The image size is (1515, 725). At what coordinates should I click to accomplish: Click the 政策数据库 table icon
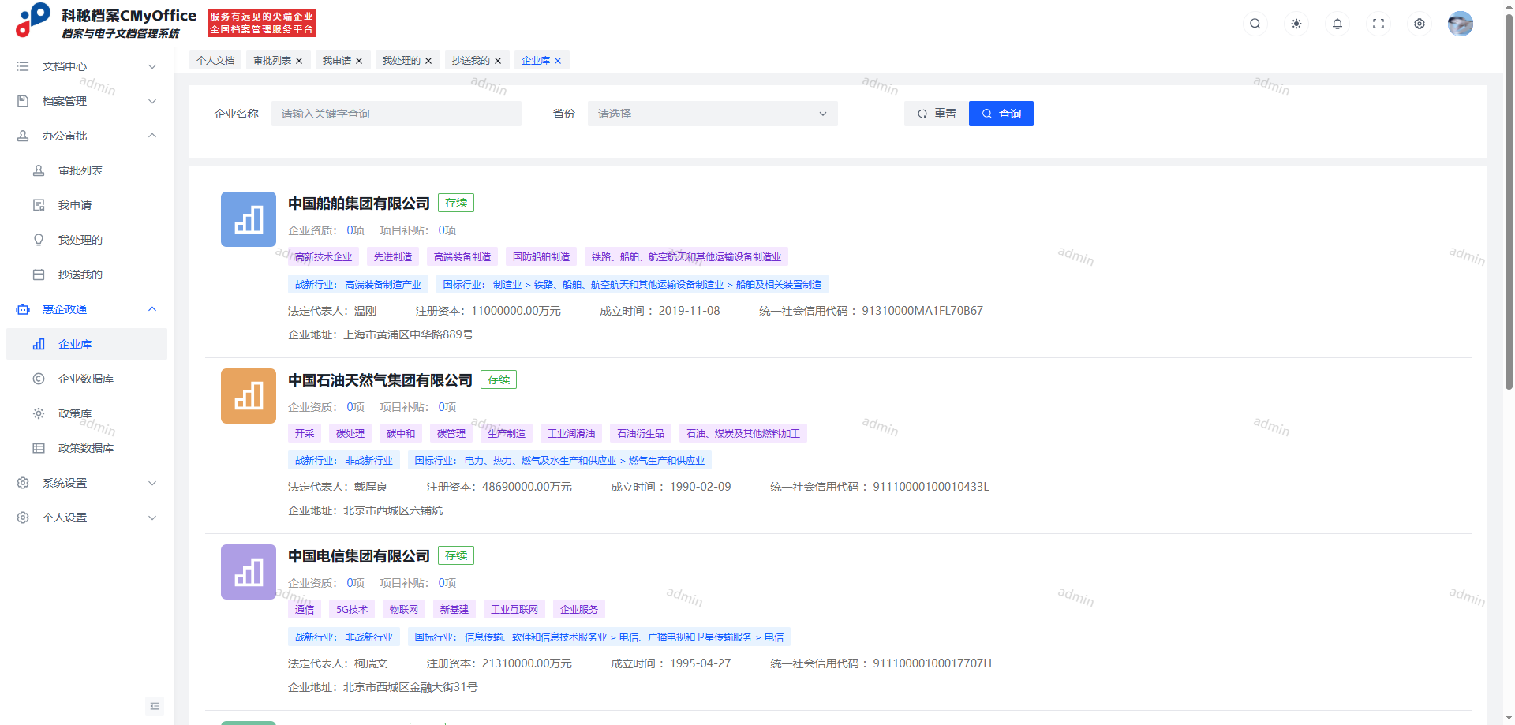pos(39,448)
